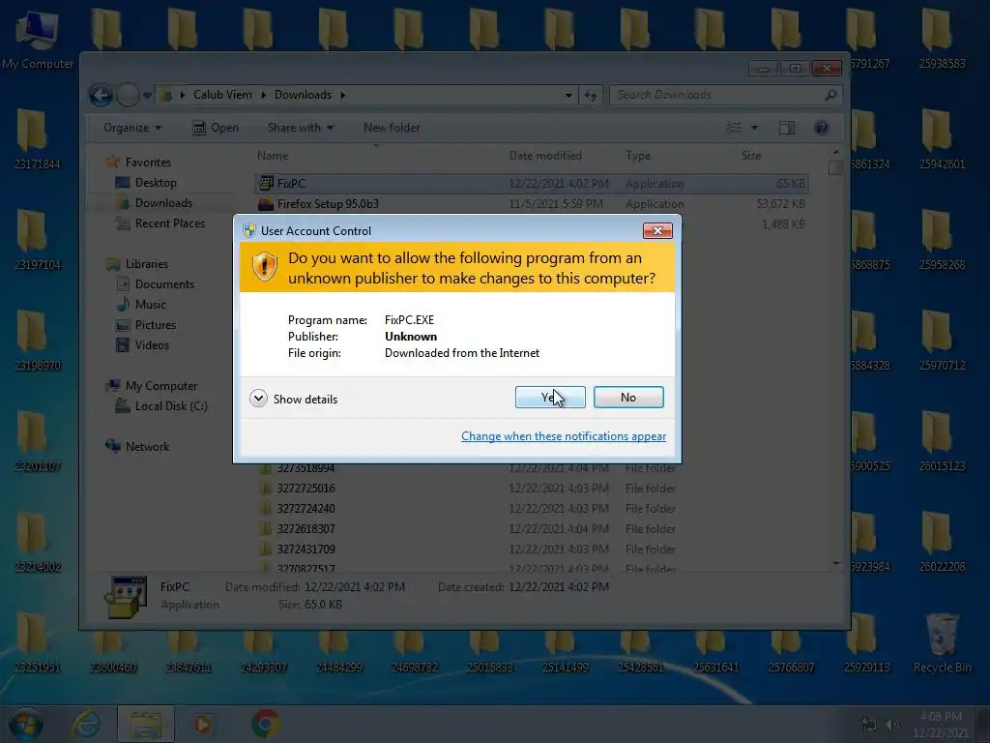Screen dimensions: 990x743
Task: Click New folder in the Explorer toolbar
Action: coord(392,128)
